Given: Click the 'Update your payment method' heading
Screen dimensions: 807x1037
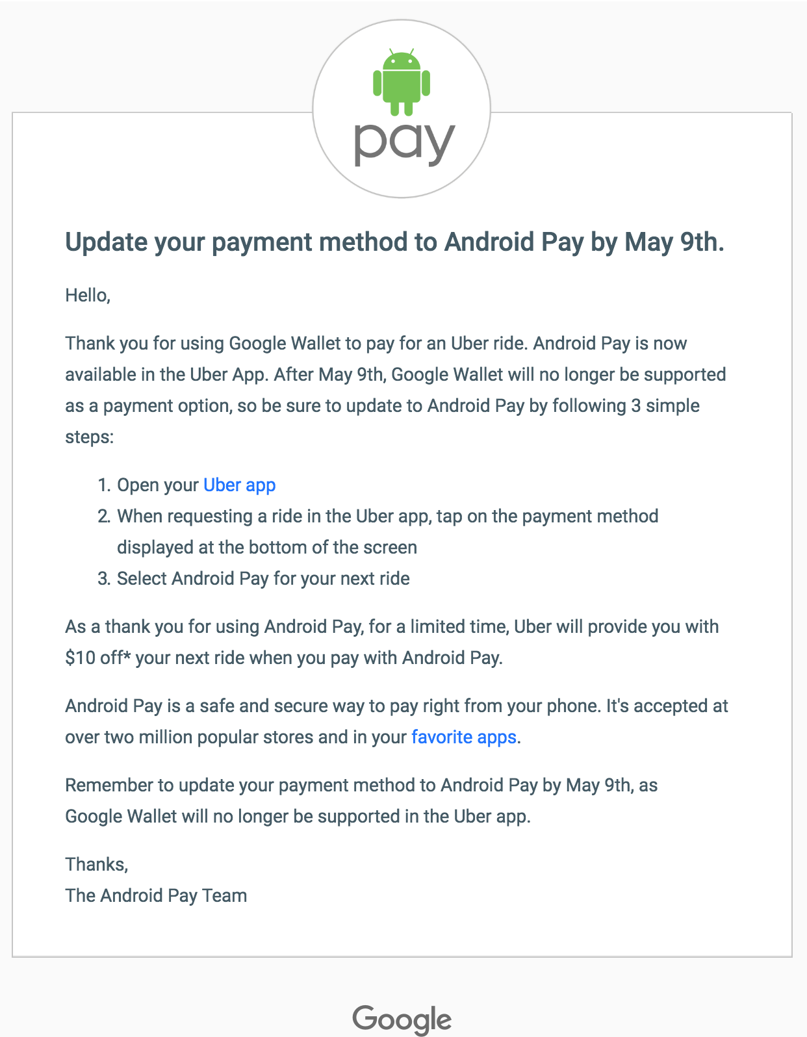Looking at the screenshot, I should (394, 242).
